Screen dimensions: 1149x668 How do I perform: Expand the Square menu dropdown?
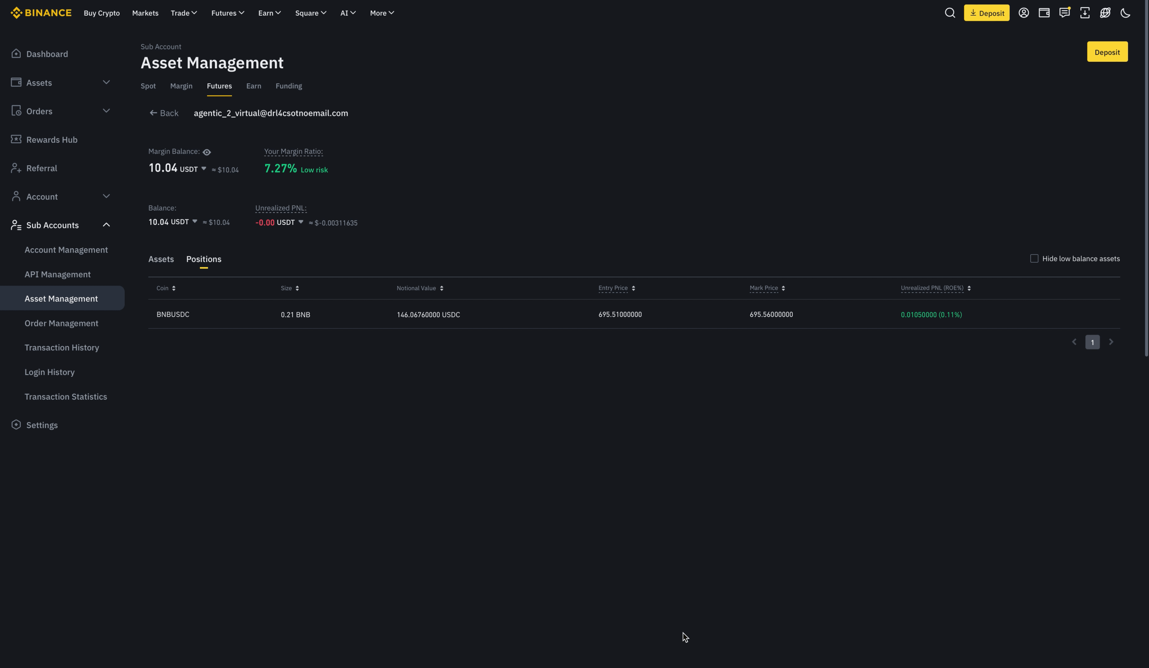(310, 13)
